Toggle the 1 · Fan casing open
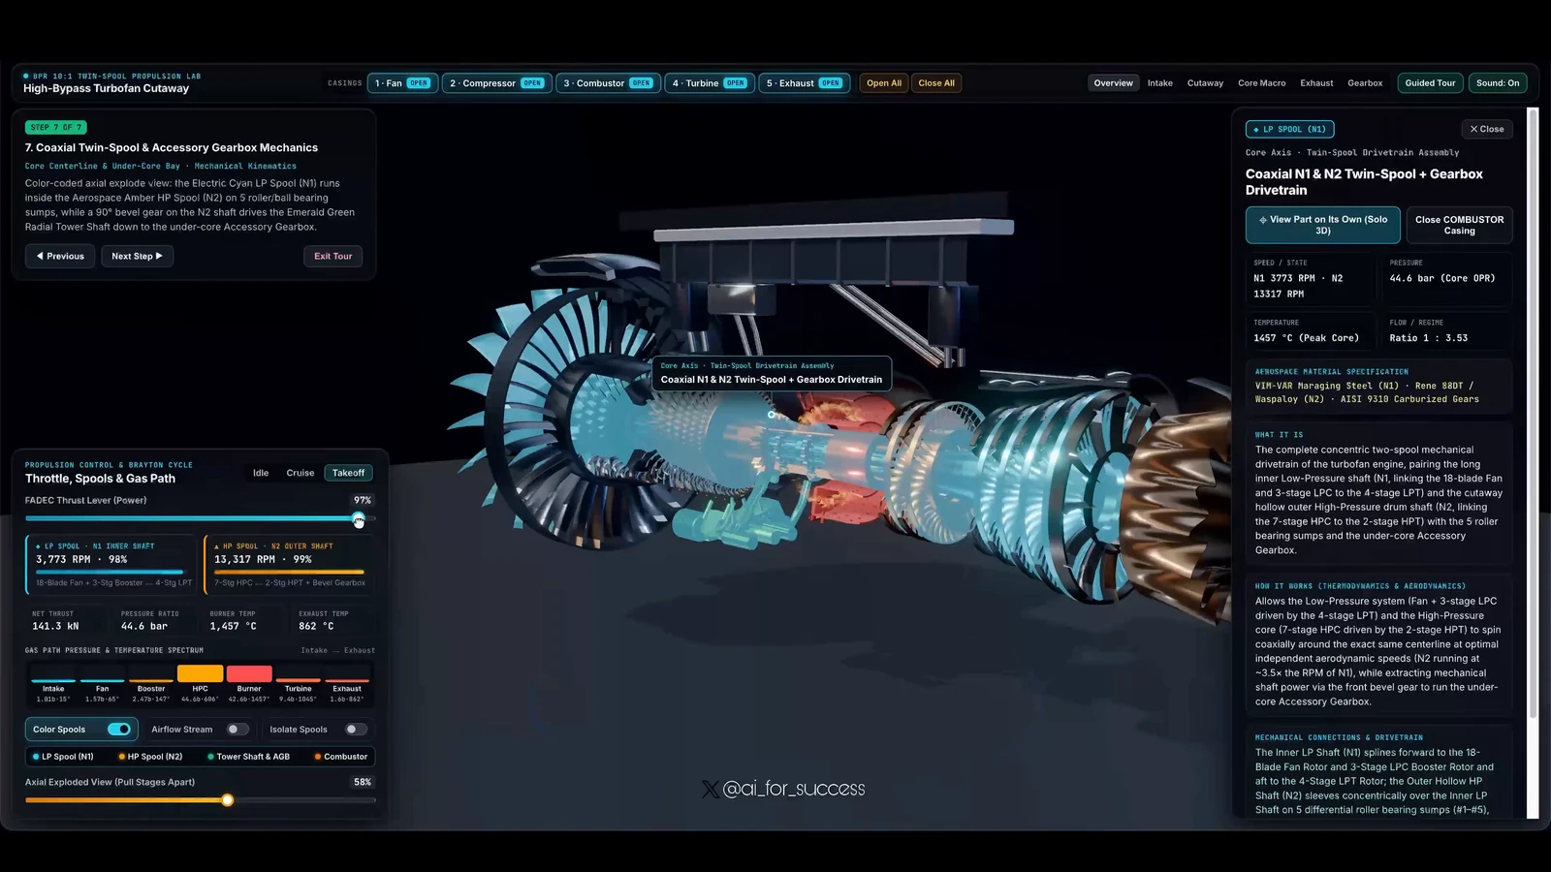The image size is (1551, 872). [402, 83]
